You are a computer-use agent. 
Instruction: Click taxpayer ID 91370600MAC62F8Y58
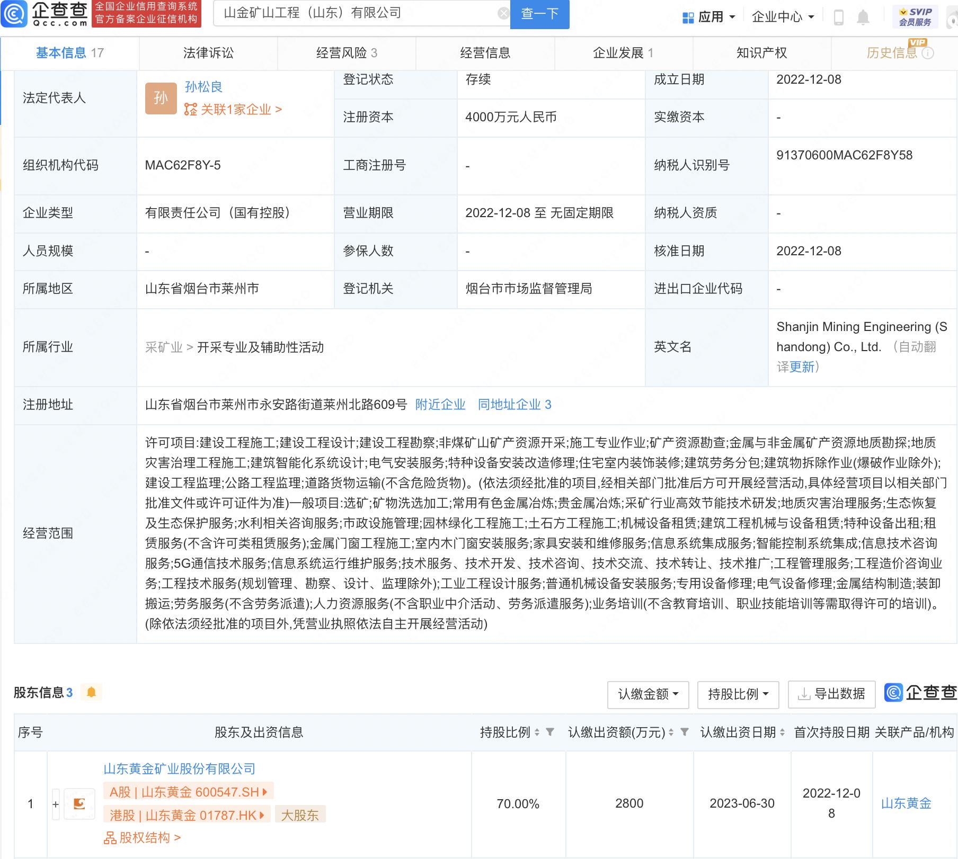(x=845, y=155)
